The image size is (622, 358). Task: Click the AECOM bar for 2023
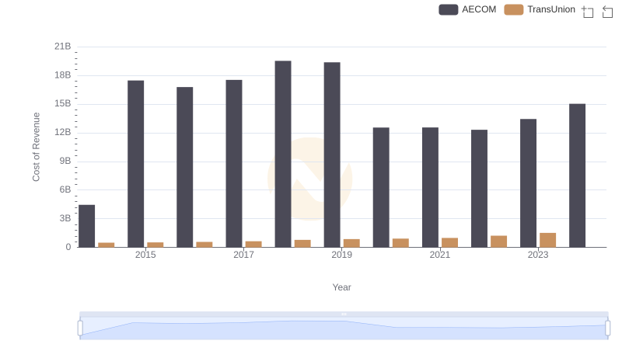pos(529,183)
